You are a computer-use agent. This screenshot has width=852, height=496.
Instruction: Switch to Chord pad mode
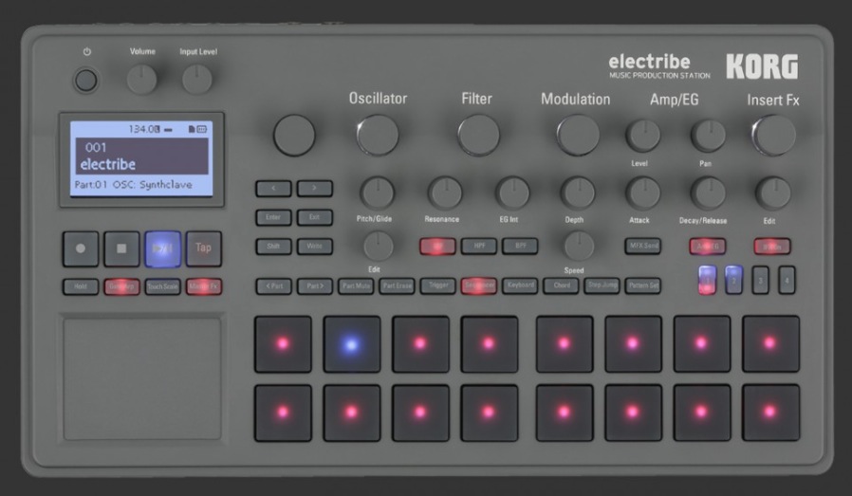(562, 285)
